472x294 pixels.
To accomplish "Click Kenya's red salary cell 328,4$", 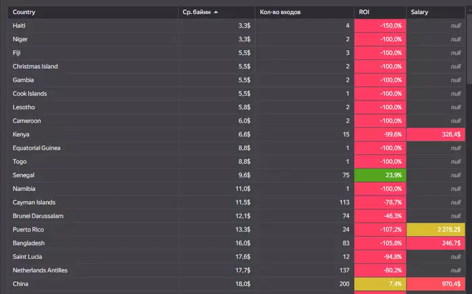I will coord(436,134).
